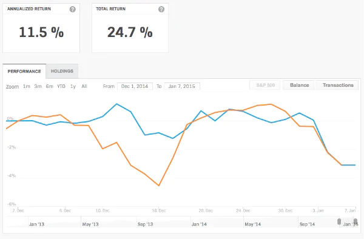Choose the 6m zoom range
This screenshot has width=364, height=239.
[50, 86]
